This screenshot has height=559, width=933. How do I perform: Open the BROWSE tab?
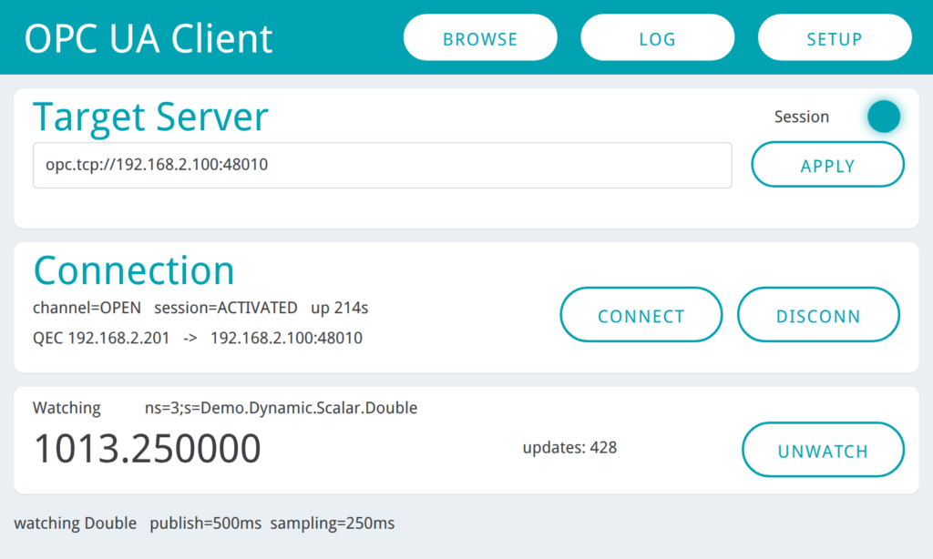[x=480, y=37]
